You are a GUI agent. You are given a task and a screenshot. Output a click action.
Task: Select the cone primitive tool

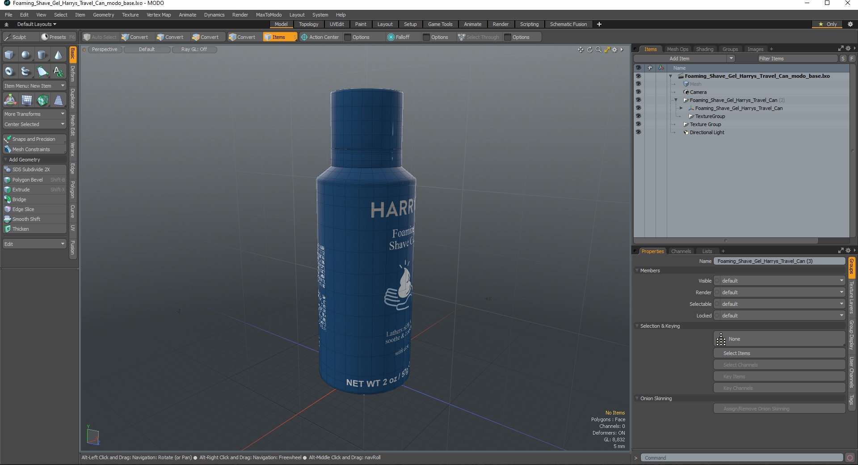pos(58,55)
